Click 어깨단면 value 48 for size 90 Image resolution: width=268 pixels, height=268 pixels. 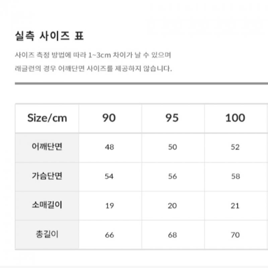(x=109, y=147)
